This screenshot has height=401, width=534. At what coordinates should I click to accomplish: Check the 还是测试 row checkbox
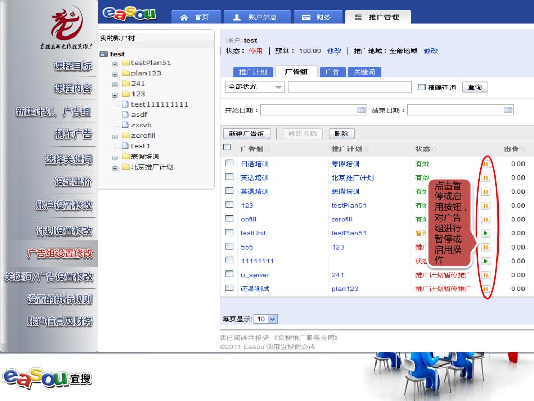point(229,288)
